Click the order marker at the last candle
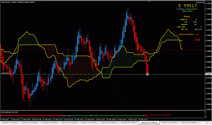 point(147,74)
